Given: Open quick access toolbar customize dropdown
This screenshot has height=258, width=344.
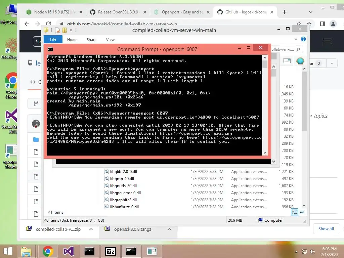Looking at the screenshot, I should tap(71, 31).
